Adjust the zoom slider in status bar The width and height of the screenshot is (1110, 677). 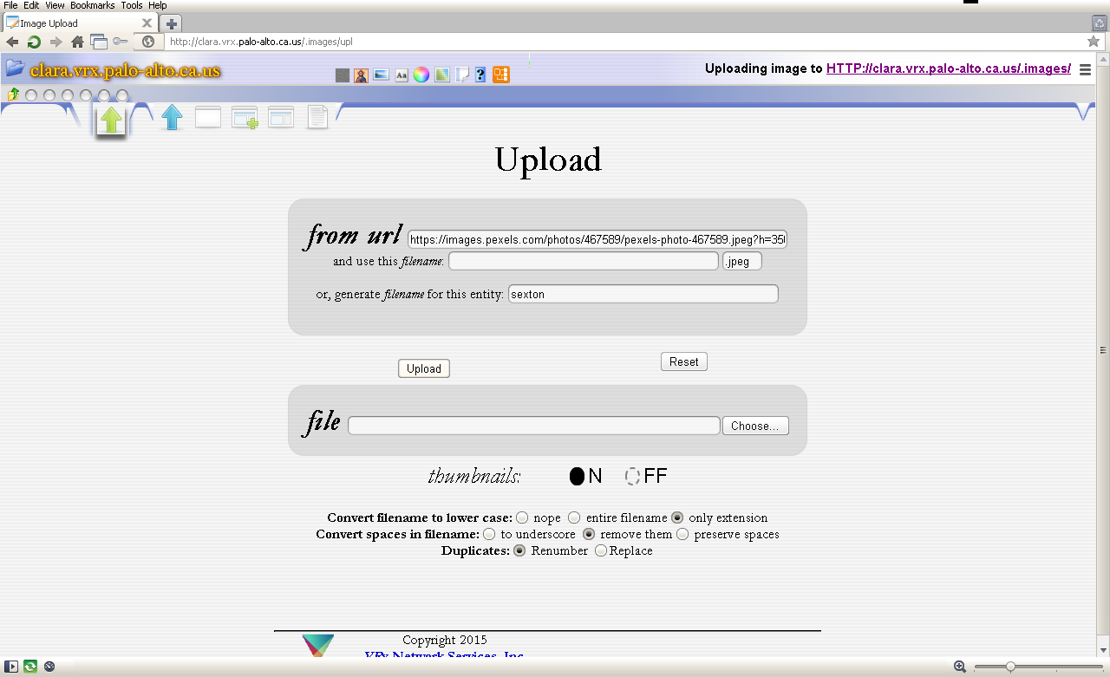[1010, 667]
